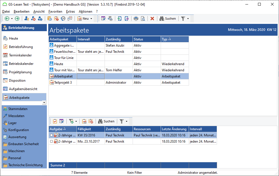The width and height of the screenshot is (279, 176).
Task: Expand the Auswertung section
Action: (x=24, y=137)
